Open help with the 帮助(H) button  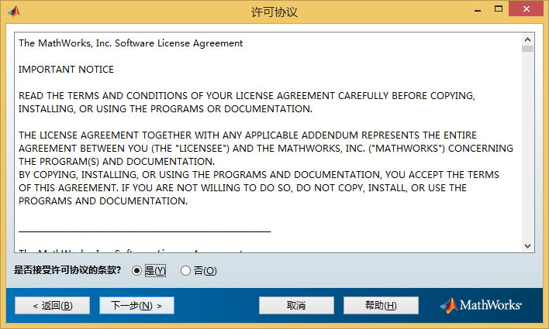[381, 306]
